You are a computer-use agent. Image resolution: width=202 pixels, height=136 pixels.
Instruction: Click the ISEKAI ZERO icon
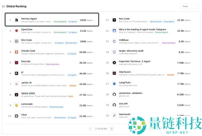[16, 95]
